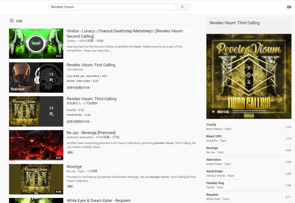Open White Eyes & Dream Eater - Requiem title
This screenshot has width=295, height=203.
pos(99,201)
